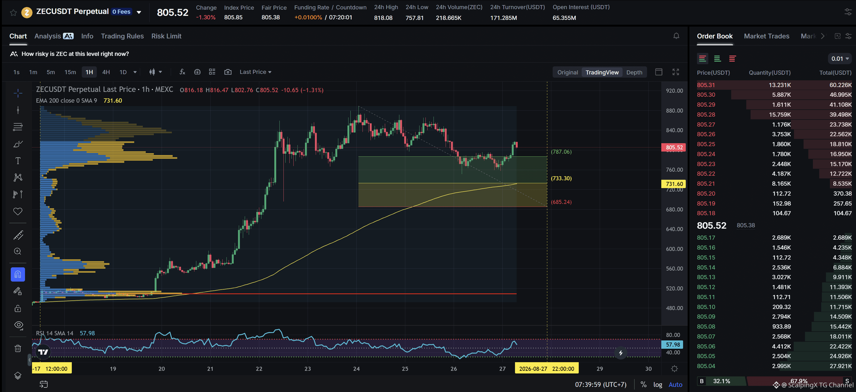Open the chart gauge icon in toolbar
This screenshot has width=856, height=392.
(197, 72)
